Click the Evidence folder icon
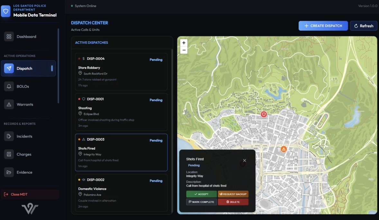The width and height of the screenshot is (379, 220). [9, 172]
